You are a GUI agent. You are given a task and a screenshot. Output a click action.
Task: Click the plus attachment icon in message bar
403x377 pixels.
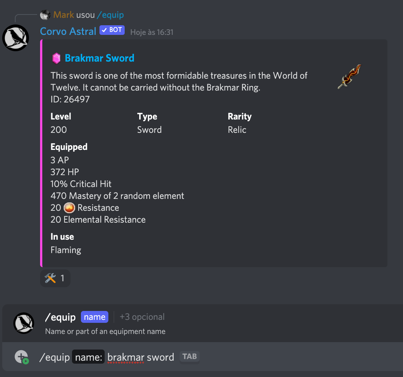point(21,357)
